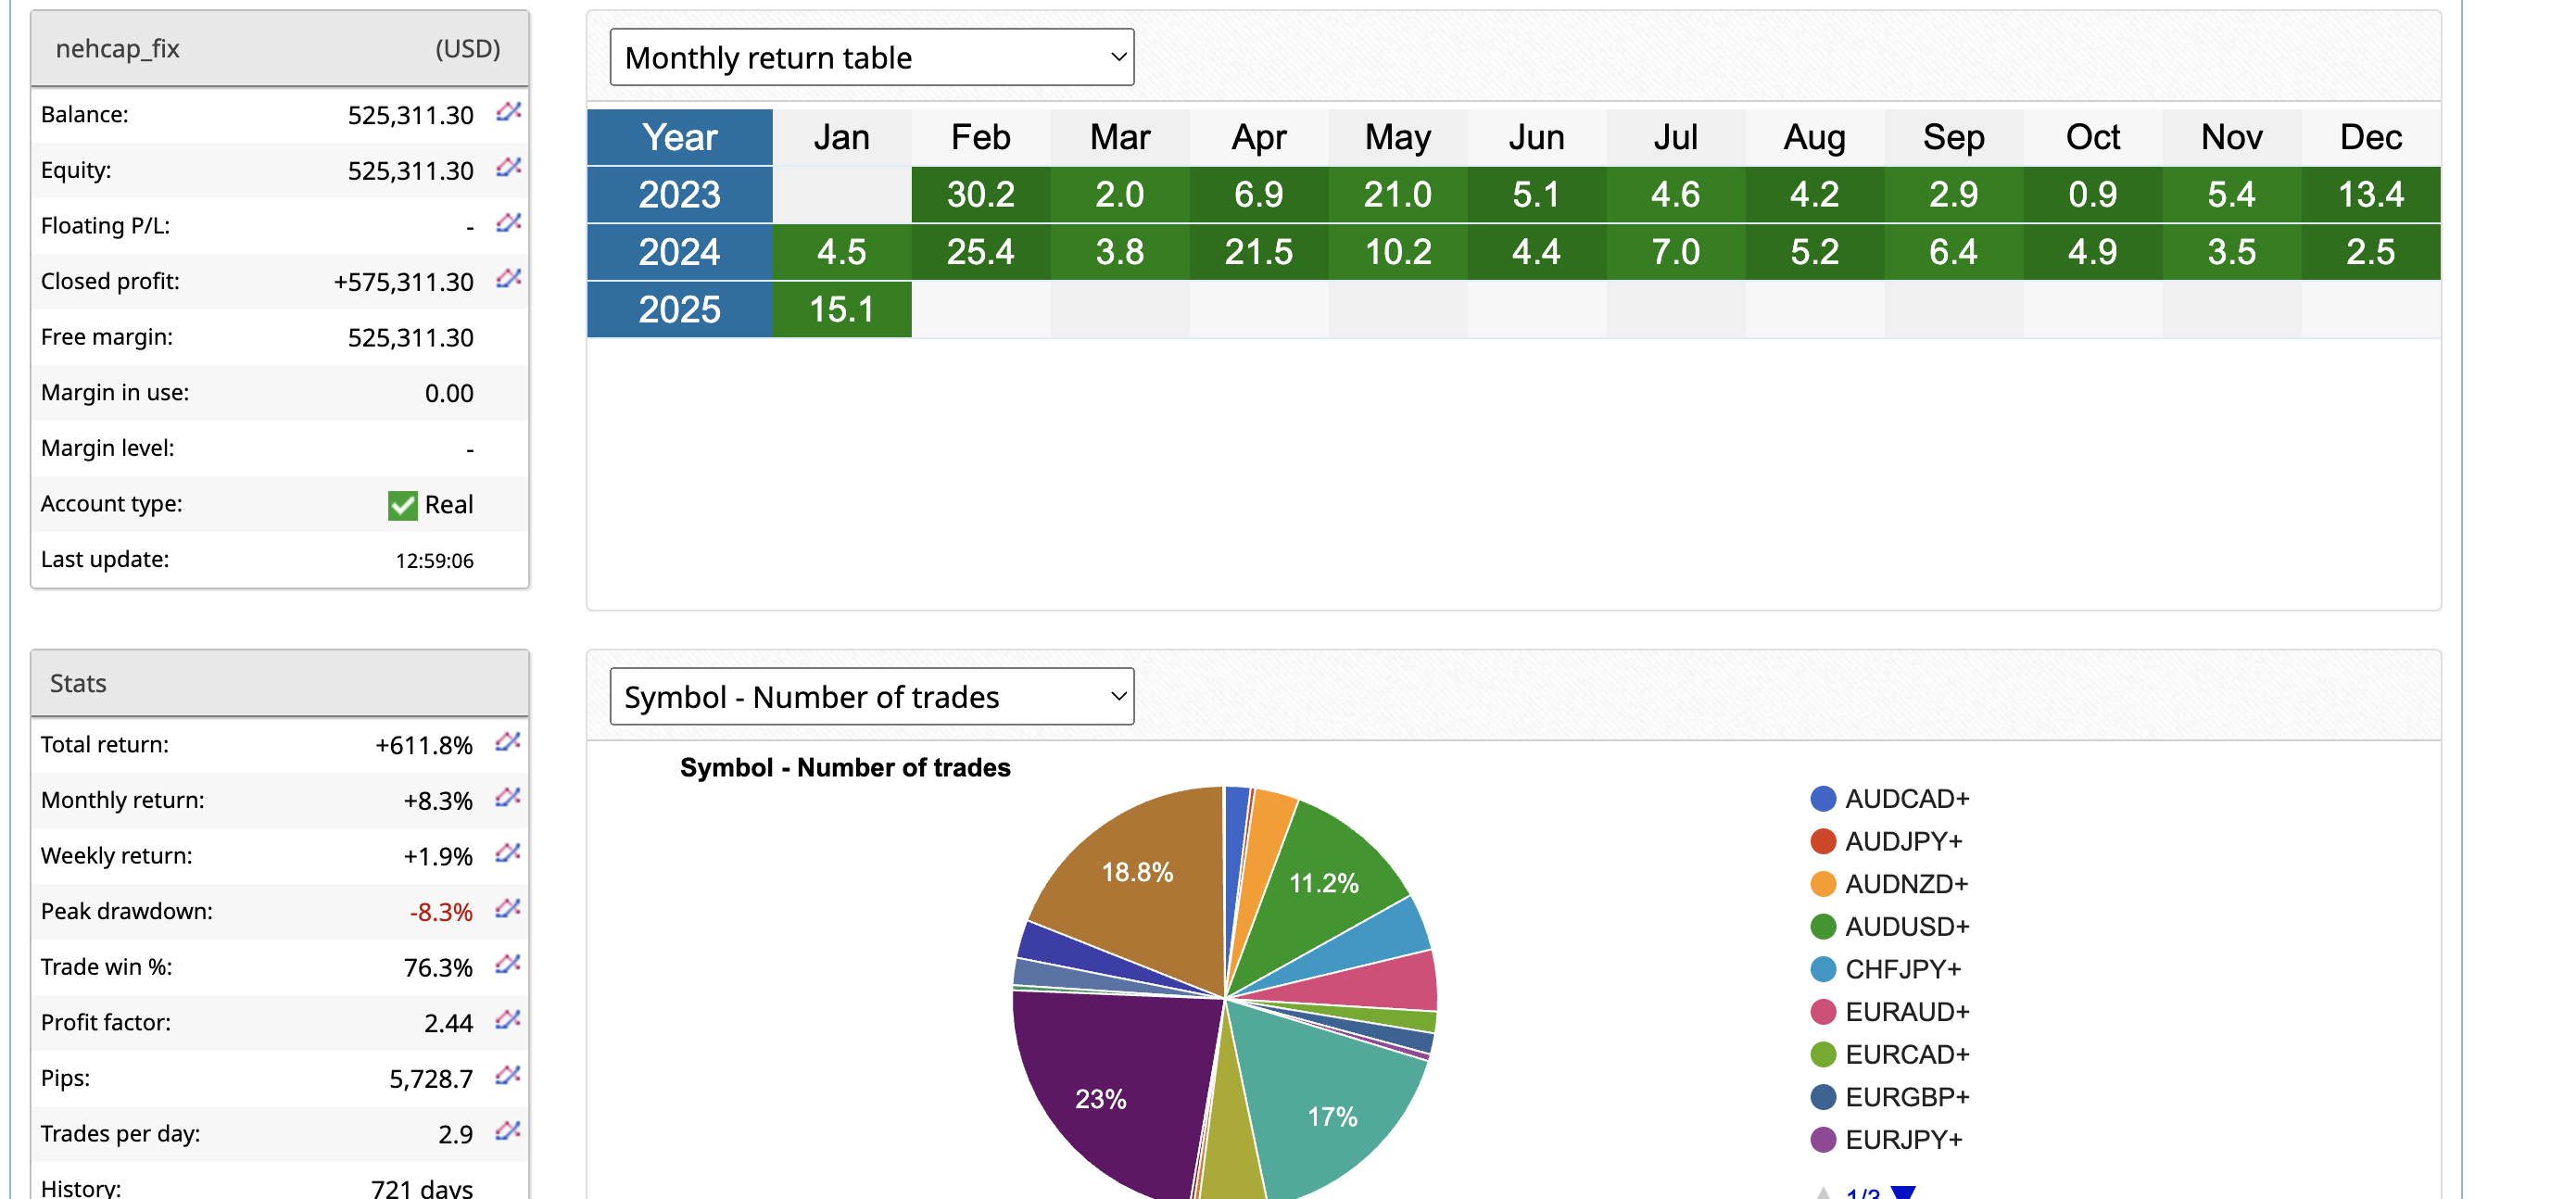
Task: Click the green Real account checkmark
Action: click(402, 505)
